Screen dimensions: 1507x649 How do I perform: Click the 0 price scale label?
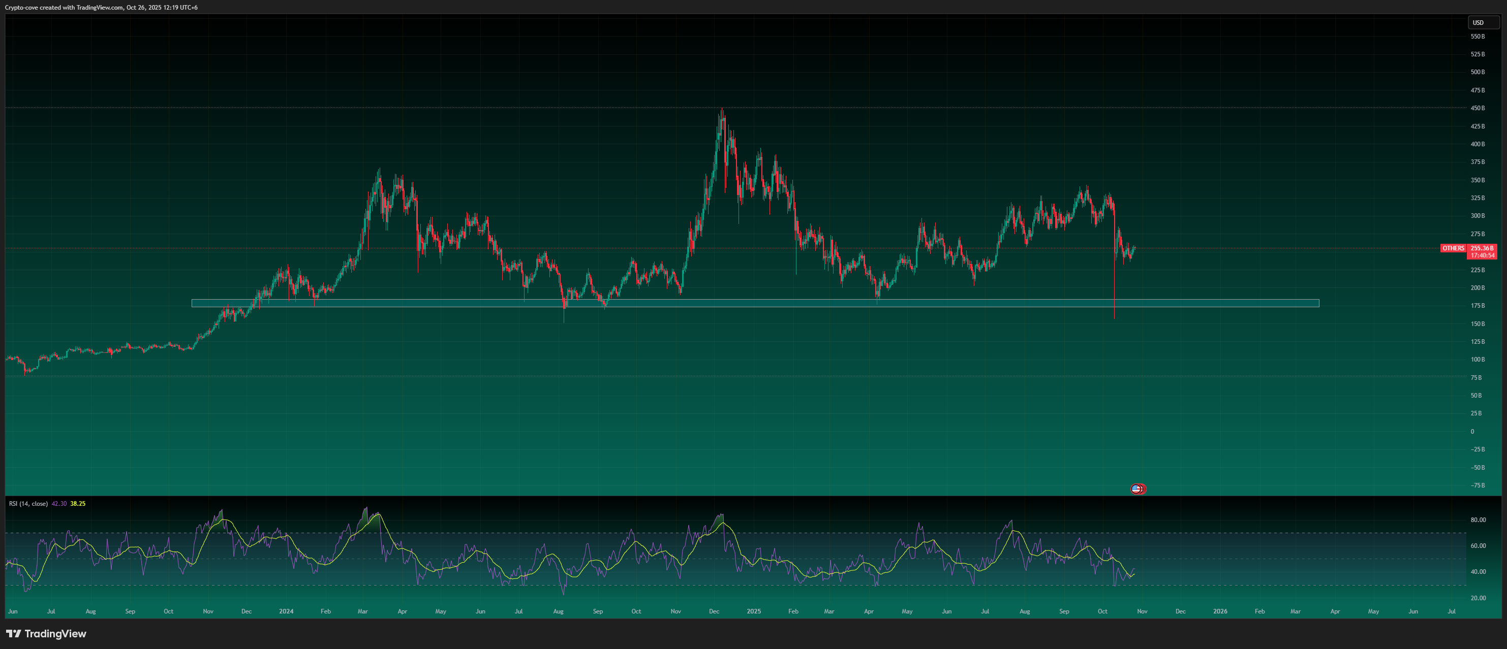coord(1472,432)
